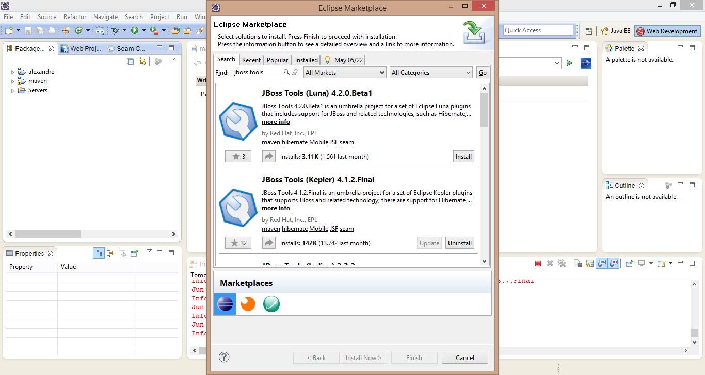Click Eclipse globe icon beside address bar
Viewport: 705px width, 375px height.
pos(586,63)
